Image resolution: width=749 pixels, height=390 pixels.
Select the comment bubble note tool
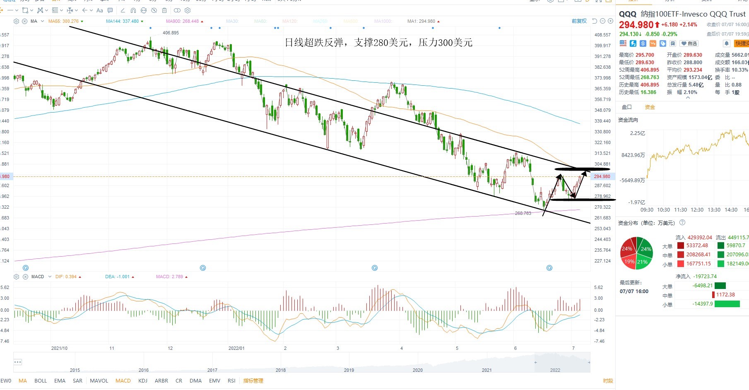(110, 10)
